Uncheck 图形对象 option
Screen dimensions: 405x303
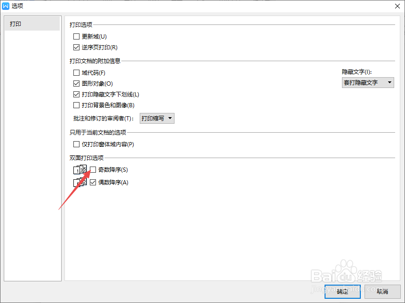point(76,83)
